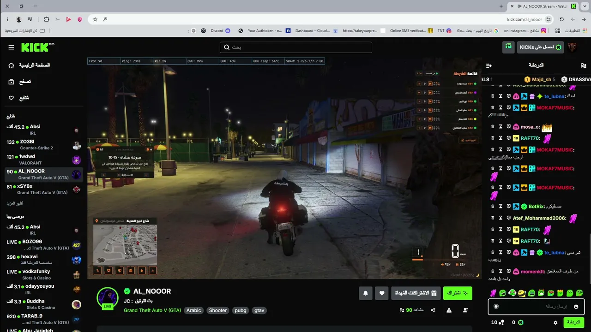Click the user icon beside the report icon

pyautogui.click(x=465, y=310)
